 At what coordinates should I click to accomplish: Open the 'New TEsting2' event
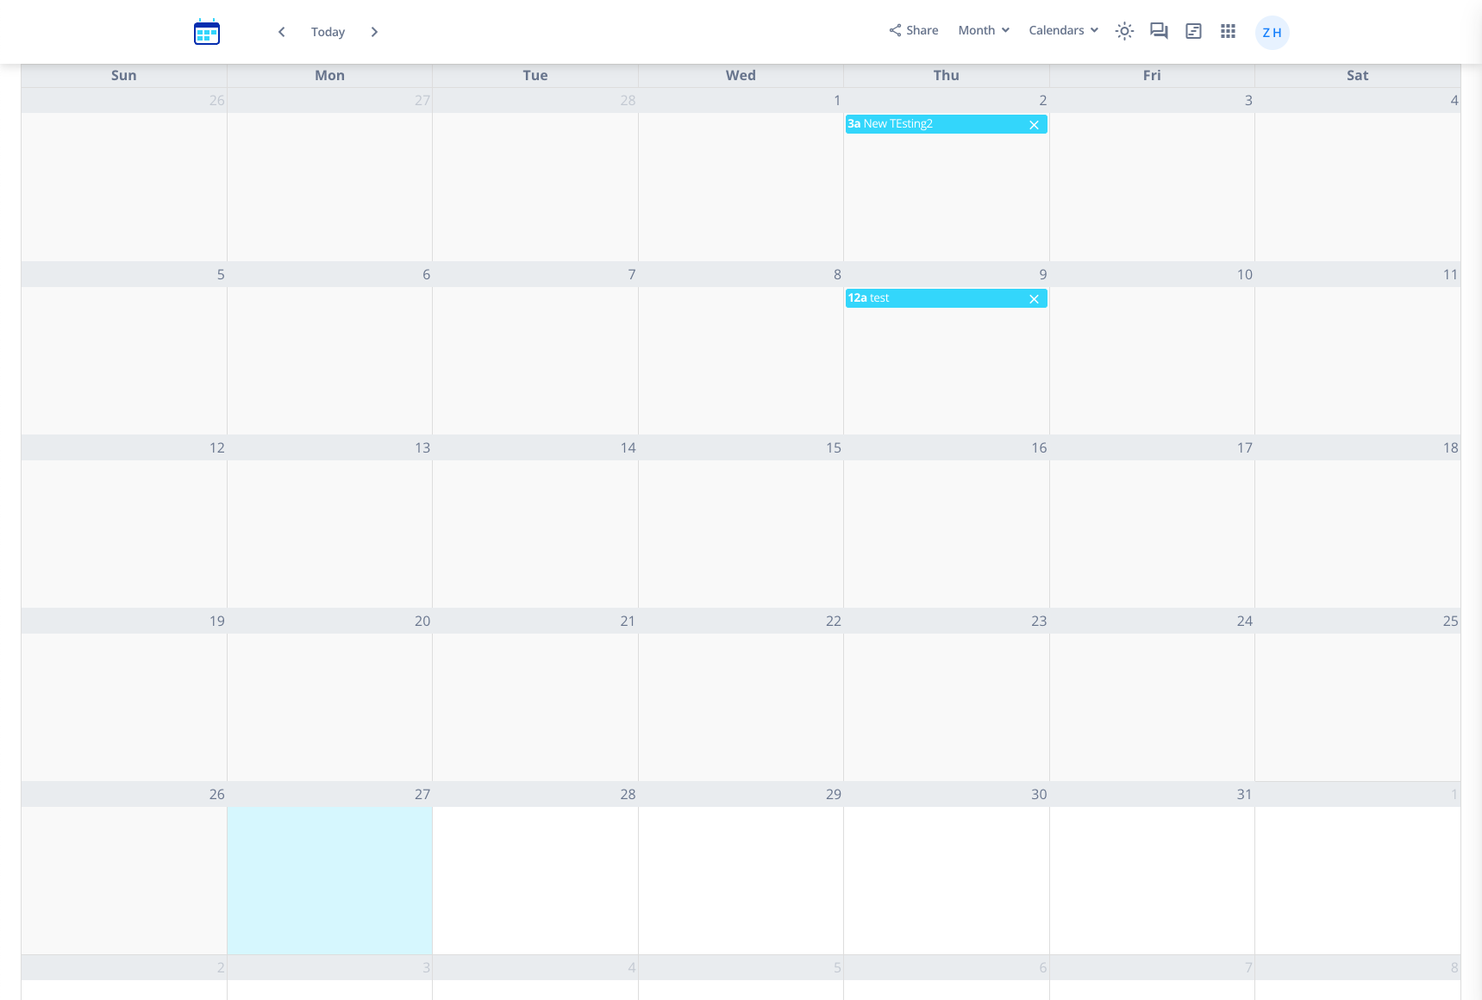914,124
